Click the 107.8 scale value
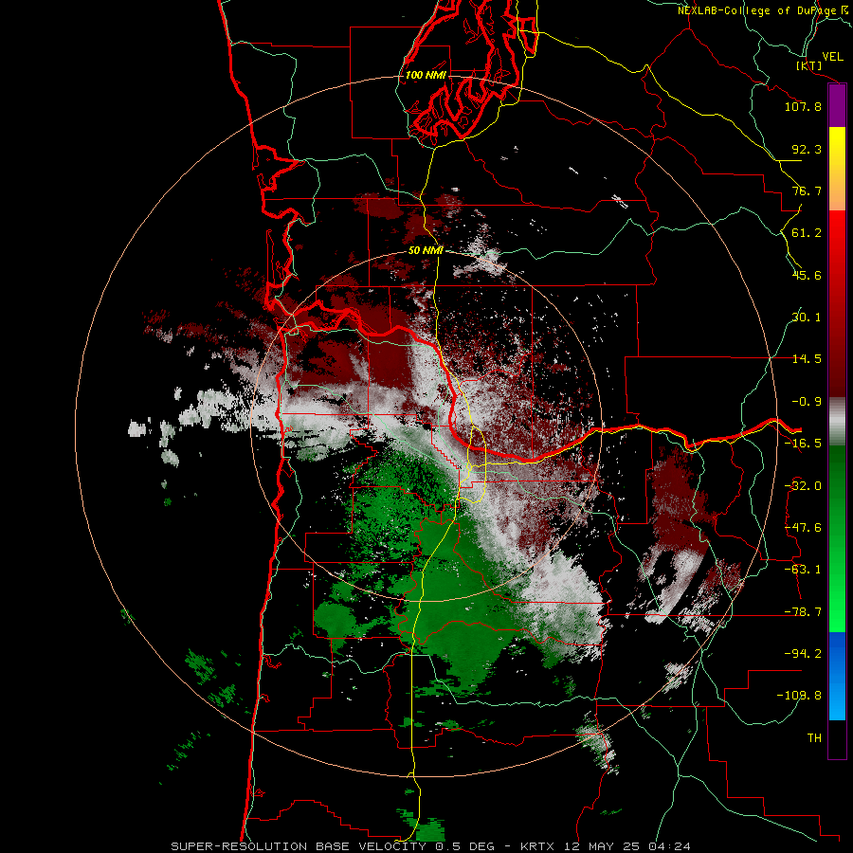This screenshot has width=853, height=853. tap(803, 106)
